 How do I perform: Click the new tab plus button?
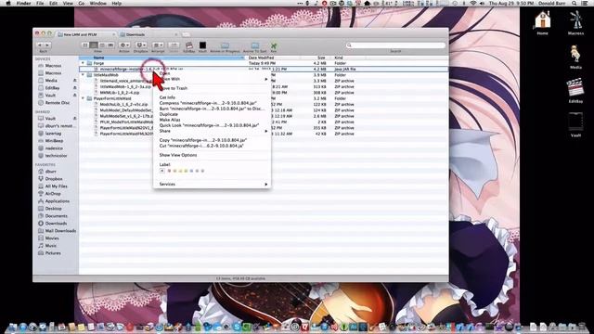(x=186, y=34)
